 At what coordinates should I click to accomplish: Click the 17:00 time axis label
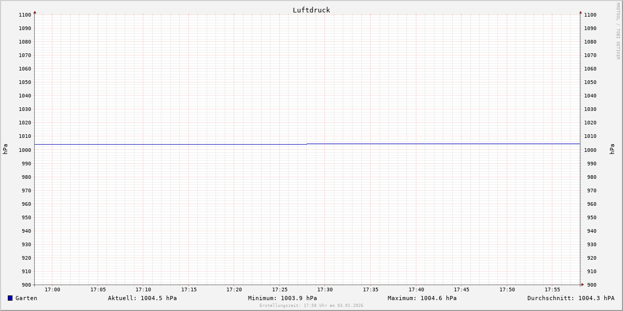coord(52,290)
